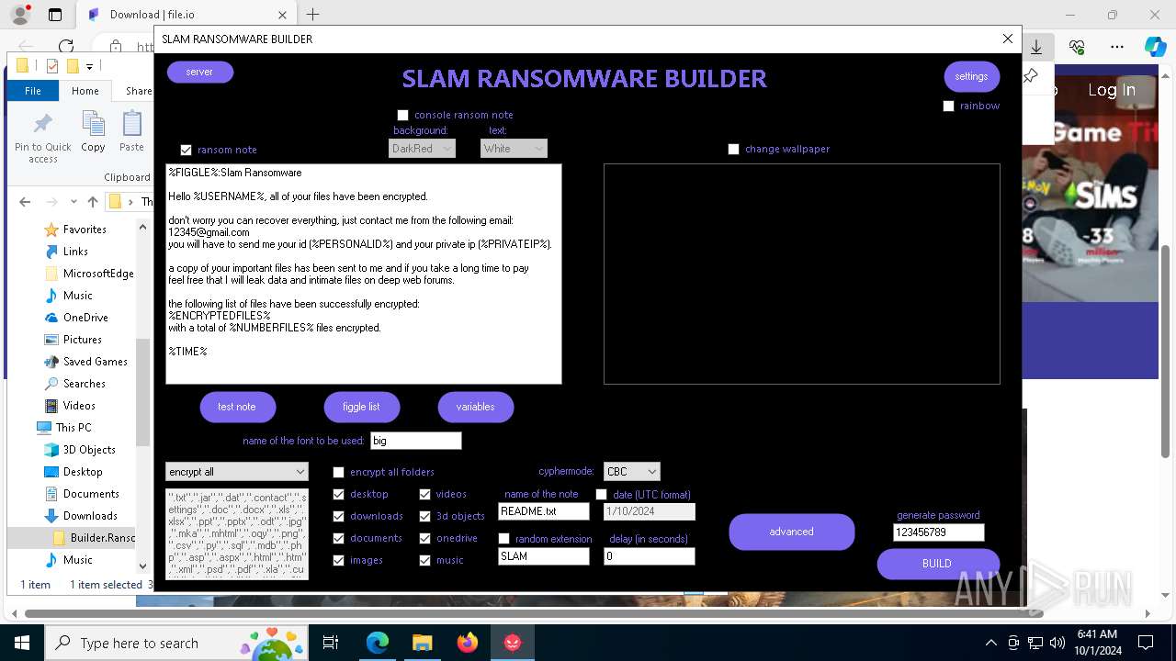Viewport: 1176px width, 661px height.
Task: Edit the generate password field
Action: coord(939,532)
